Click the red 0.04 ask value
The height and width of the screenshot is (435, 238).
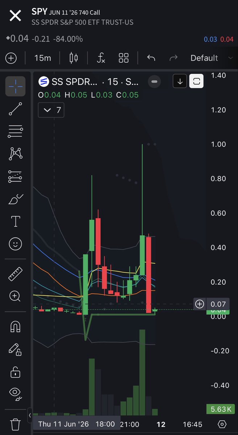(227, 39)
